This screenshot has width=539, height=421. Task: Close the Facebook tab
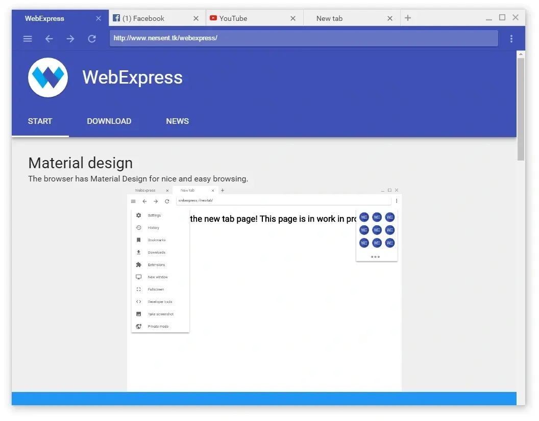196,18
